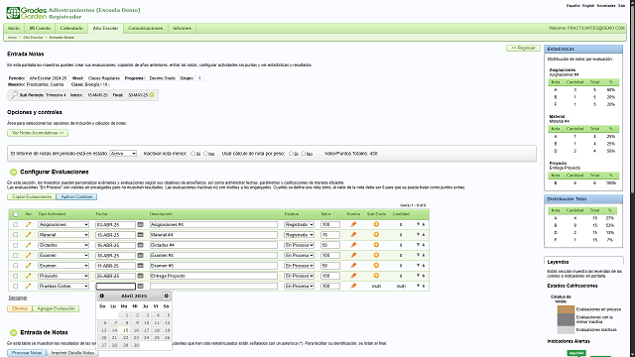This screenshot has width=635, height=357.
Task: Click orange Puntos pencil for Entrega Proyecto
Action: click(x=353, y=276)
